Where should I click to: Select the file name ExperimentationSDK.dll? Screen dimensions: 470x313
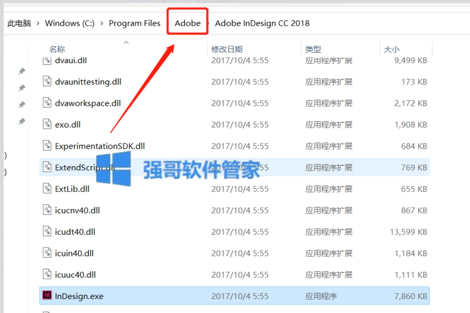click(100, 146)
